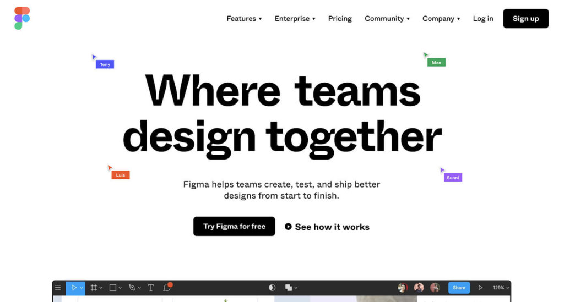Click the play icon beside See how it works

(x=288, y=227)
